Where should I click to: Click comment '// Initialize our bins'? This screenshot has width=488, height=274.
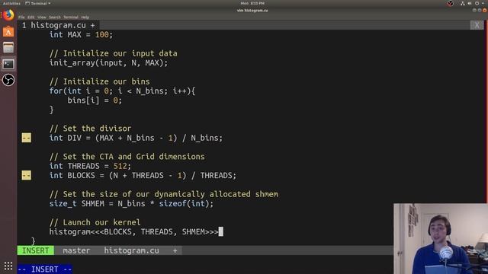point(100,81)
